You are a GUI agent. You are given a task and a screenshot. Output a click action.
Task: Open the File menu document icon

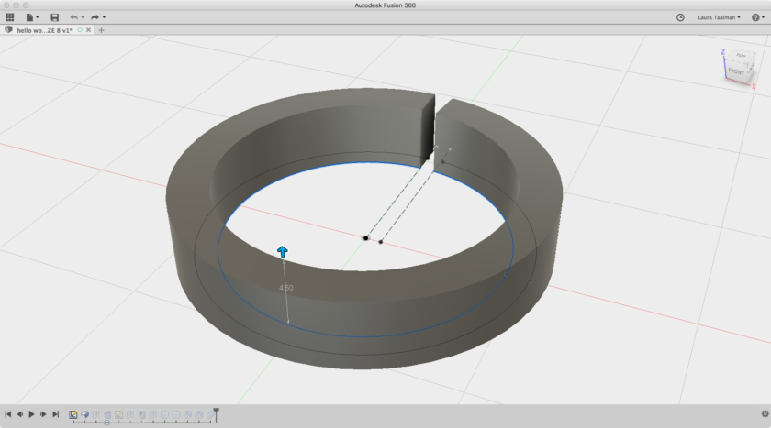(x=29, y=17)
